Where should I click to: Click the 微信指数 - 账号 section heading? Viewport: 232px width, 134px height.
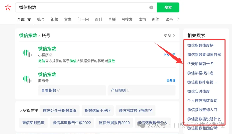(x=35, y=35)
